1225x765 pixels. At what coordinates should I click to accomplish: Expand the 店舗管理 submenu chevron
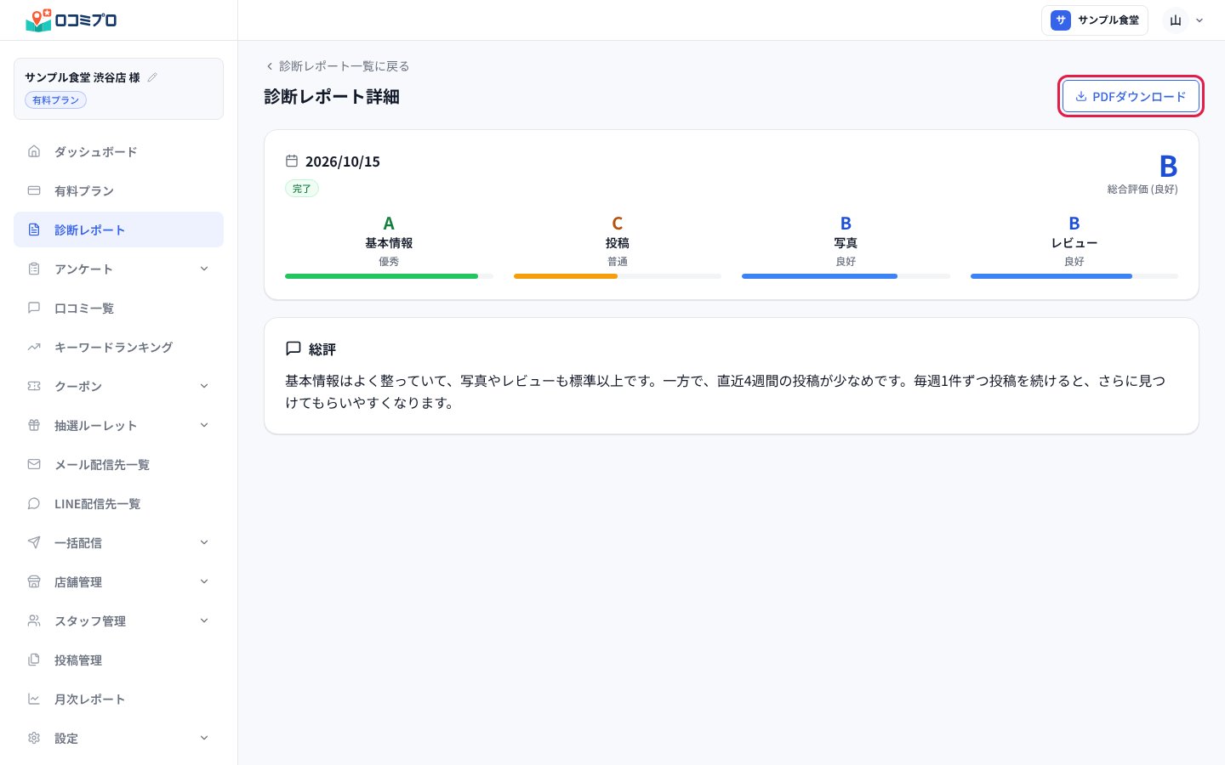[x=204, y=581]
